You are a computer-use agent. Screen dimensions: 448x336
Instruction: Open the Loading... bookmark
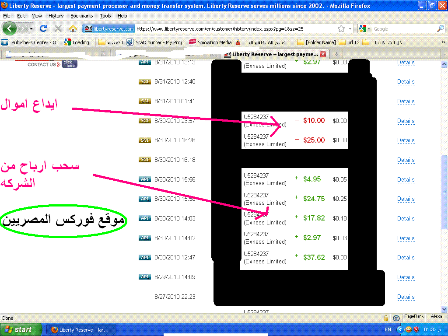pos(79,42)
